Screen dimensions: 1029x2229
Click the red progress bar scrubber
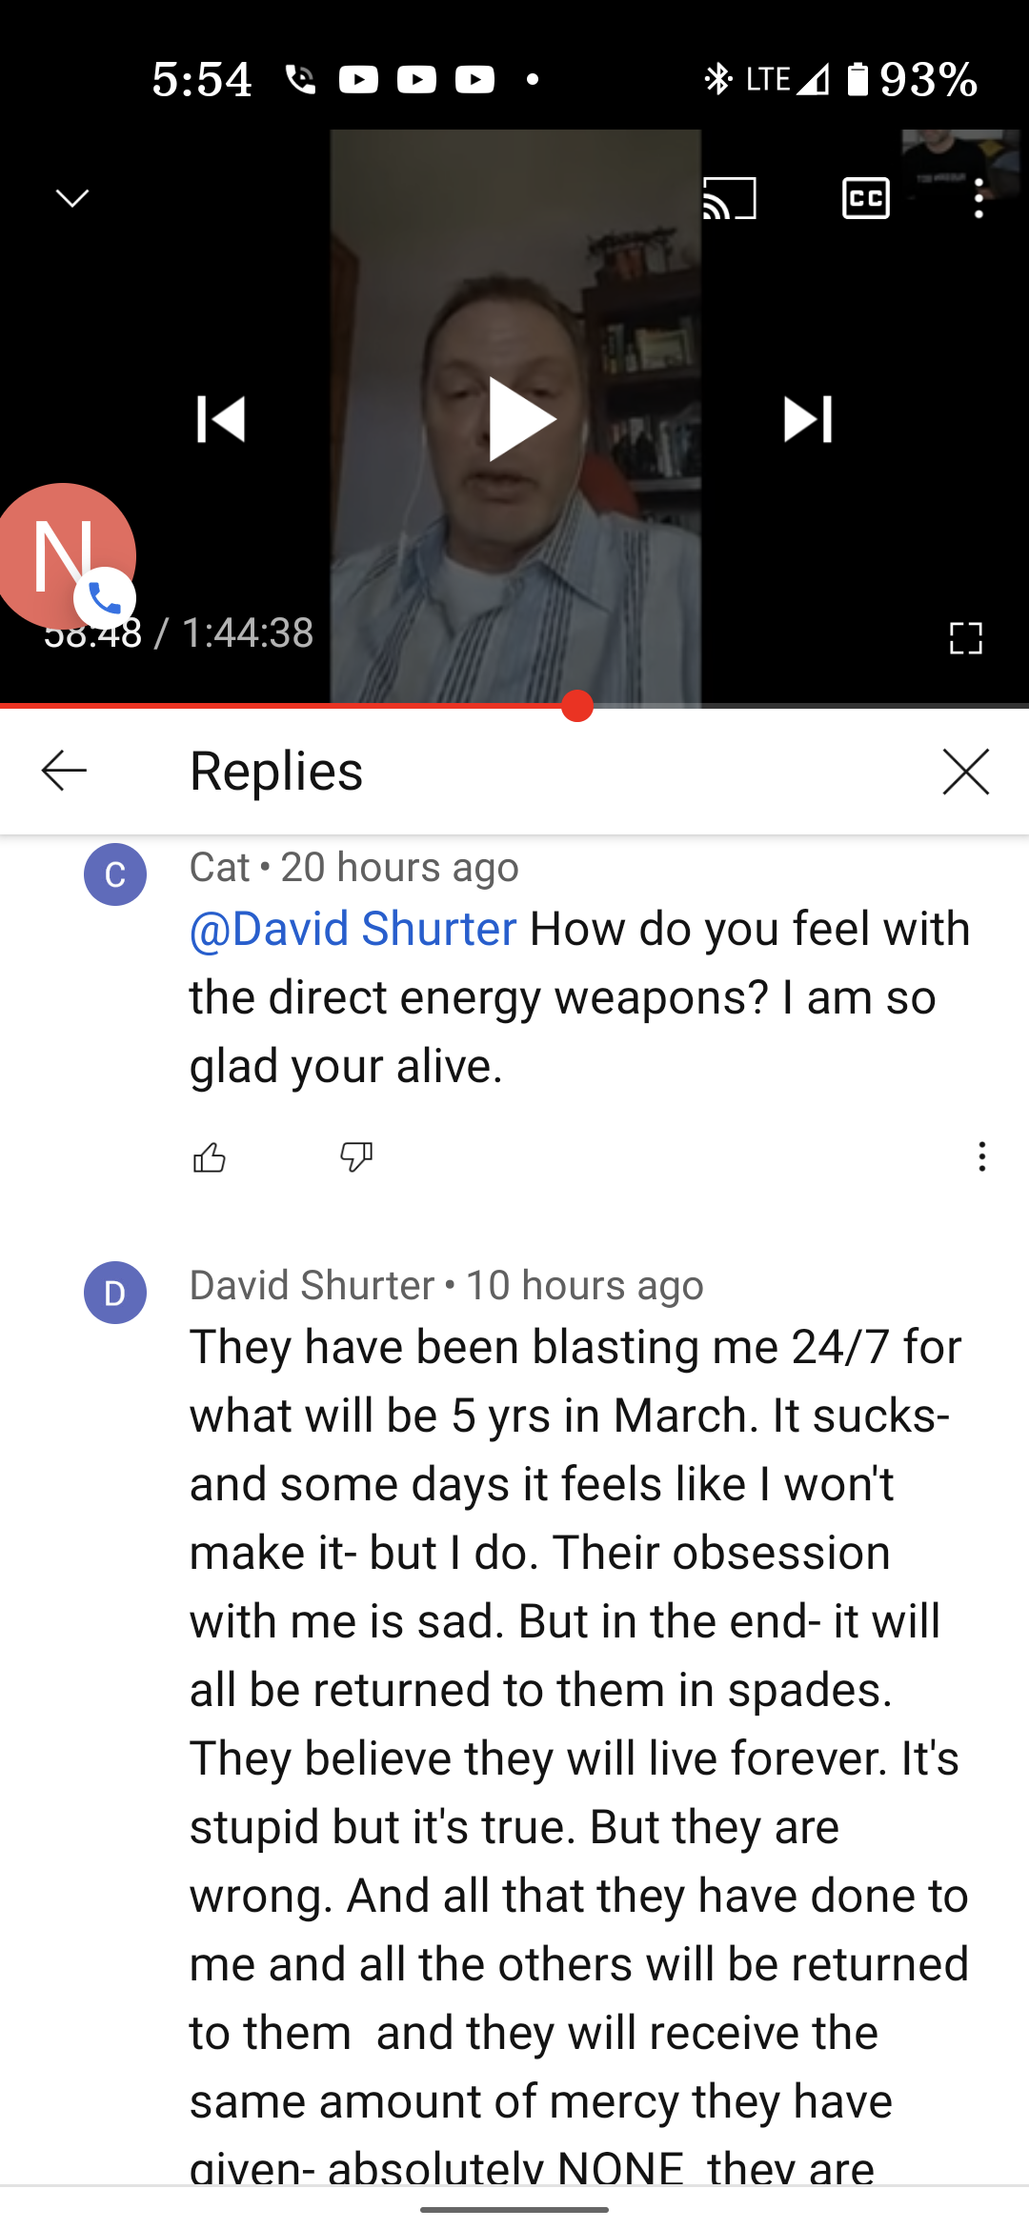point(577,706)
